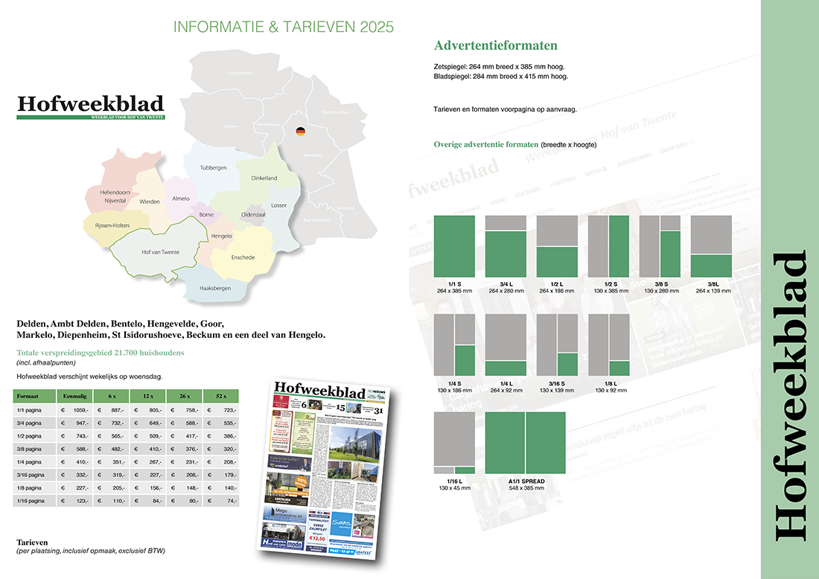Click the 'Bladspiegel: 284 mm breed' line
This screenshot has height=579, width=819.
point(501,76)
